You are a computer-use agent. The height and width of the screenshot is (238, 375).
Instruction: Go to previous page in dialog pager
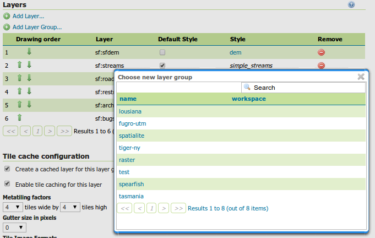139,208
